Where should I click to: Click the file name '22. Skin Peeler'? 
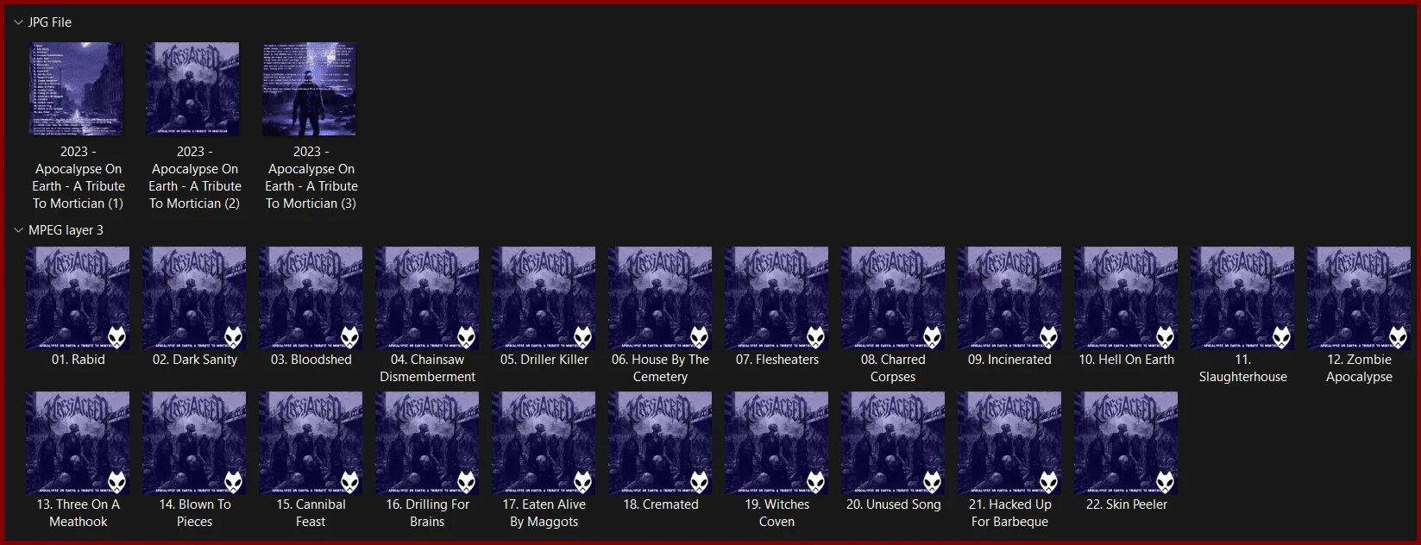(1126, 504)
